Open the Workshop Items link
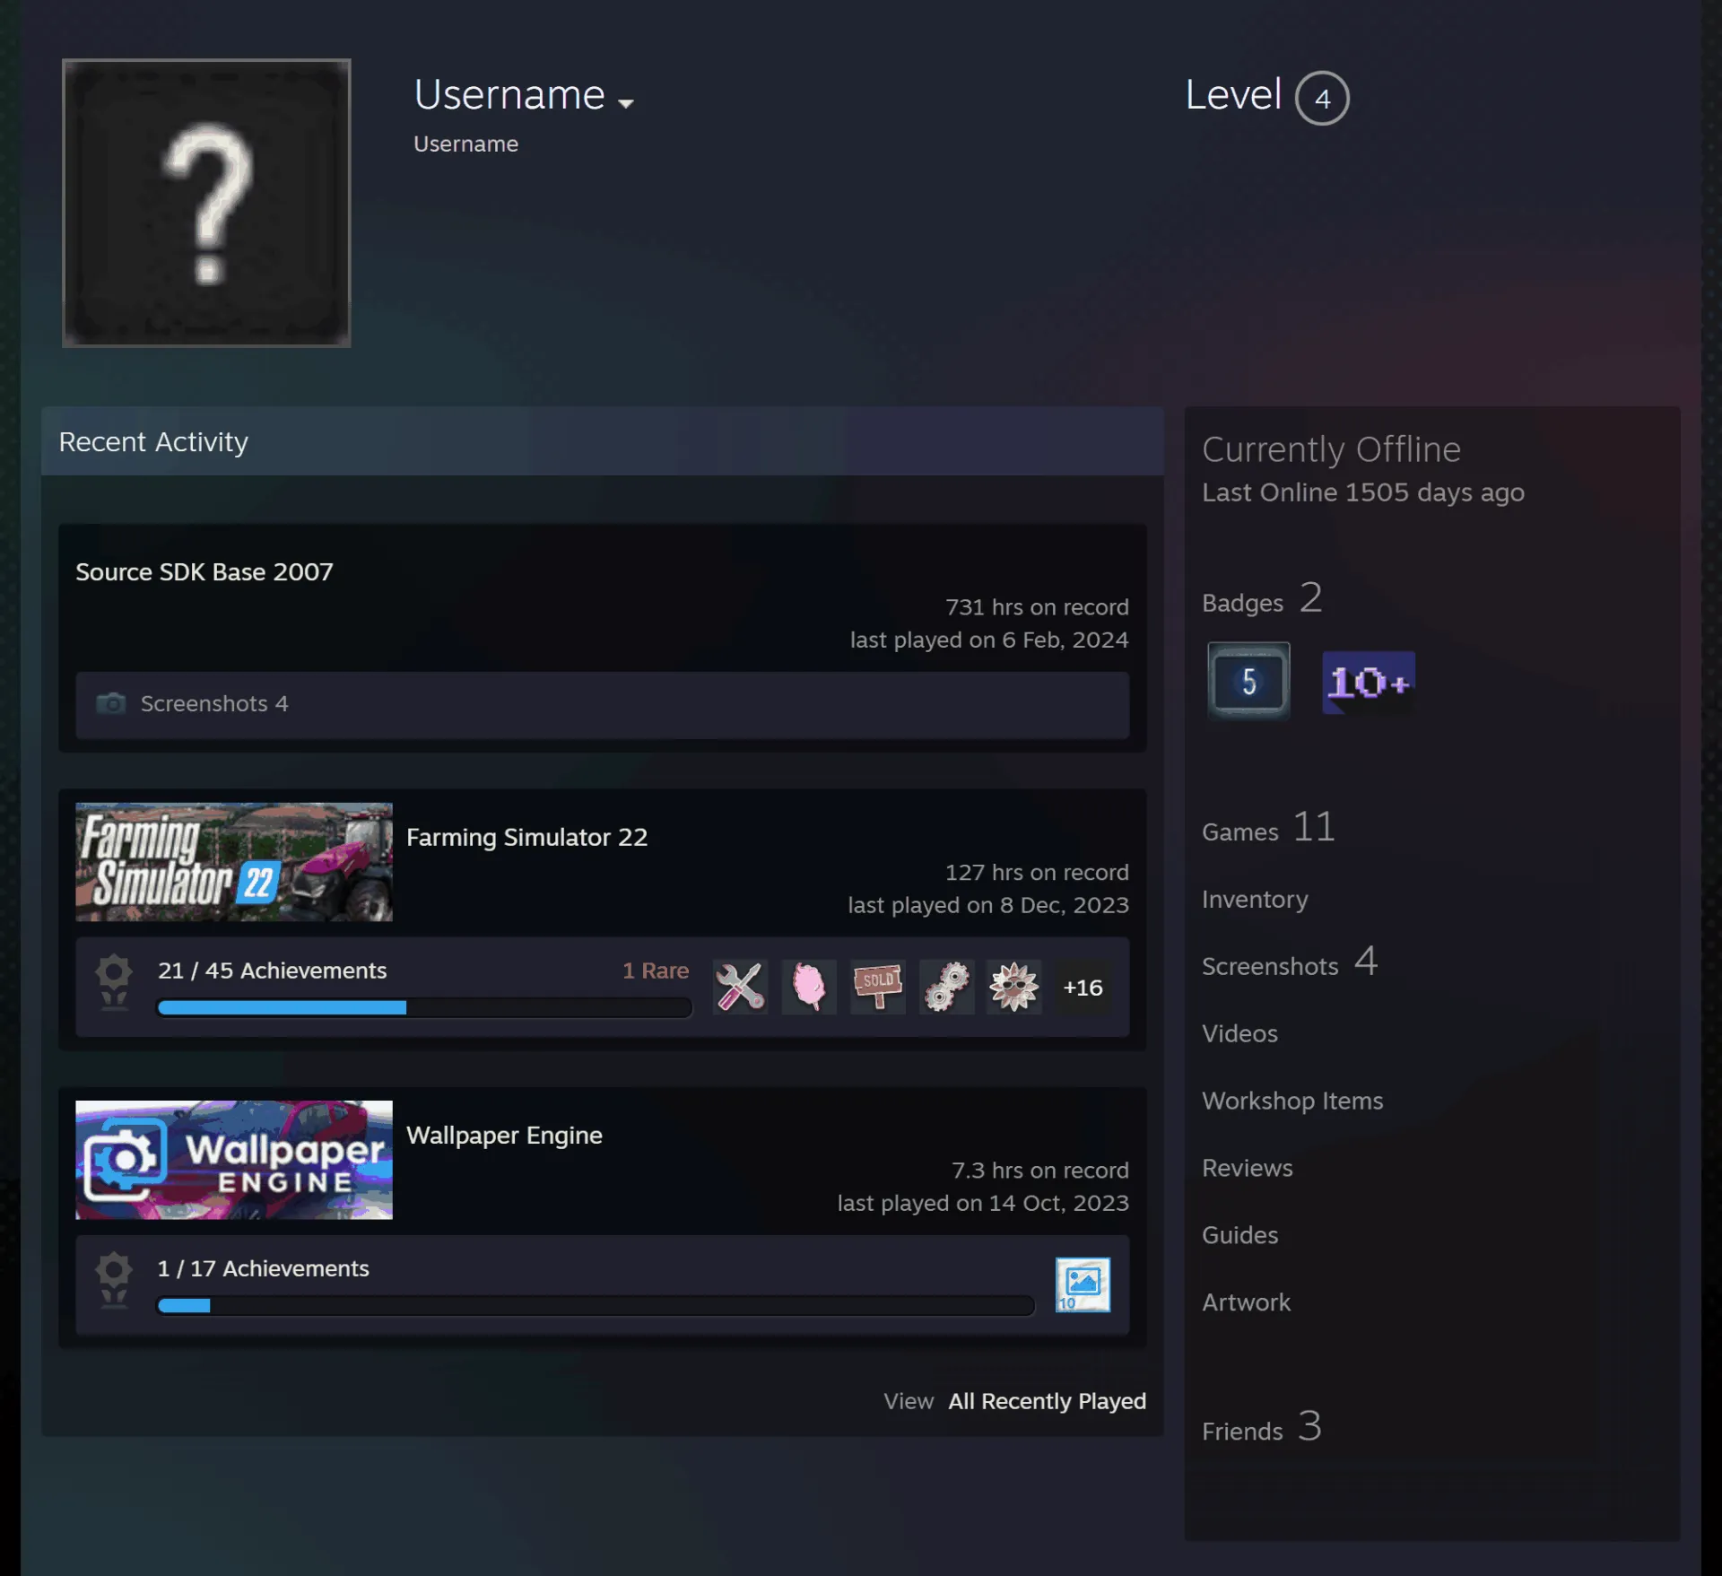Viewport: 1722px width, 1576px height. click(1292, 1101)
